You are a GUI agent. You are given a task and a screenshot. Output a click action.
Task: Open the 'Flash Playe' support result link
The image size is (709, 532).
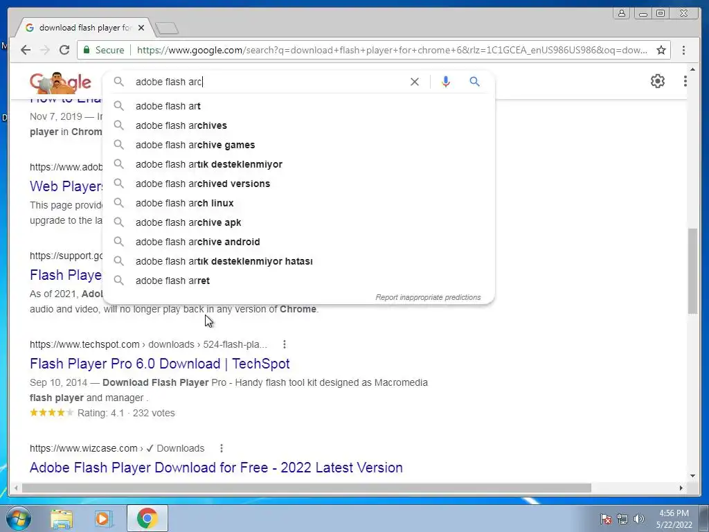pyautogui.click(x=66, y=274)
